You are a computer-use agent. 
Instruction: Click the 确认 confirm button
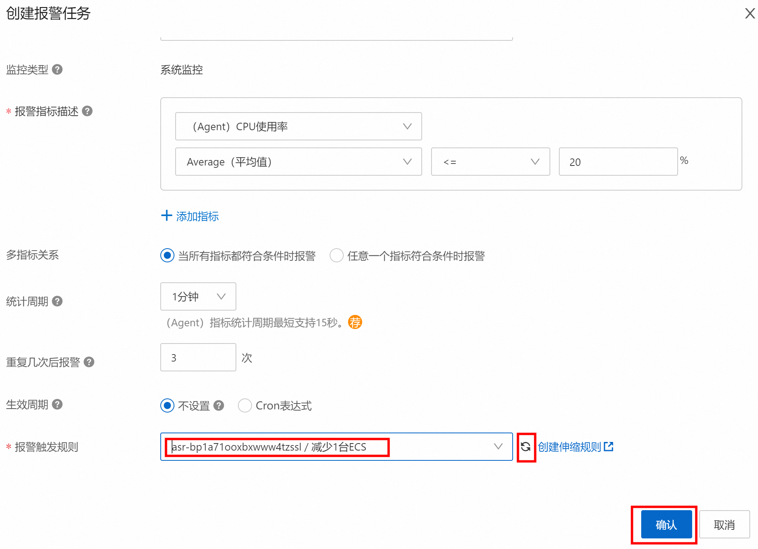[666, 524]
